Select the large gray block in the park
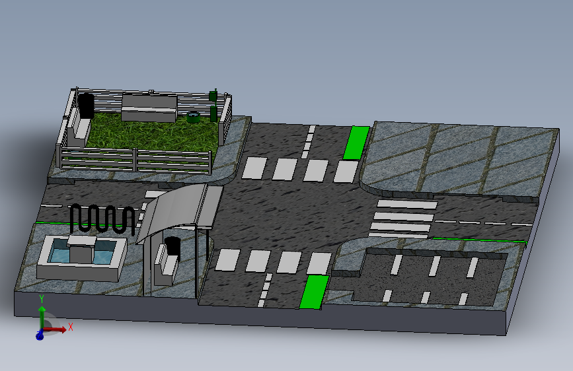 pos(149,108)
